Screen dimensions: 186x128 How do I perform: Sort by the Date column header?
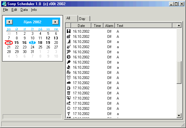81,25
